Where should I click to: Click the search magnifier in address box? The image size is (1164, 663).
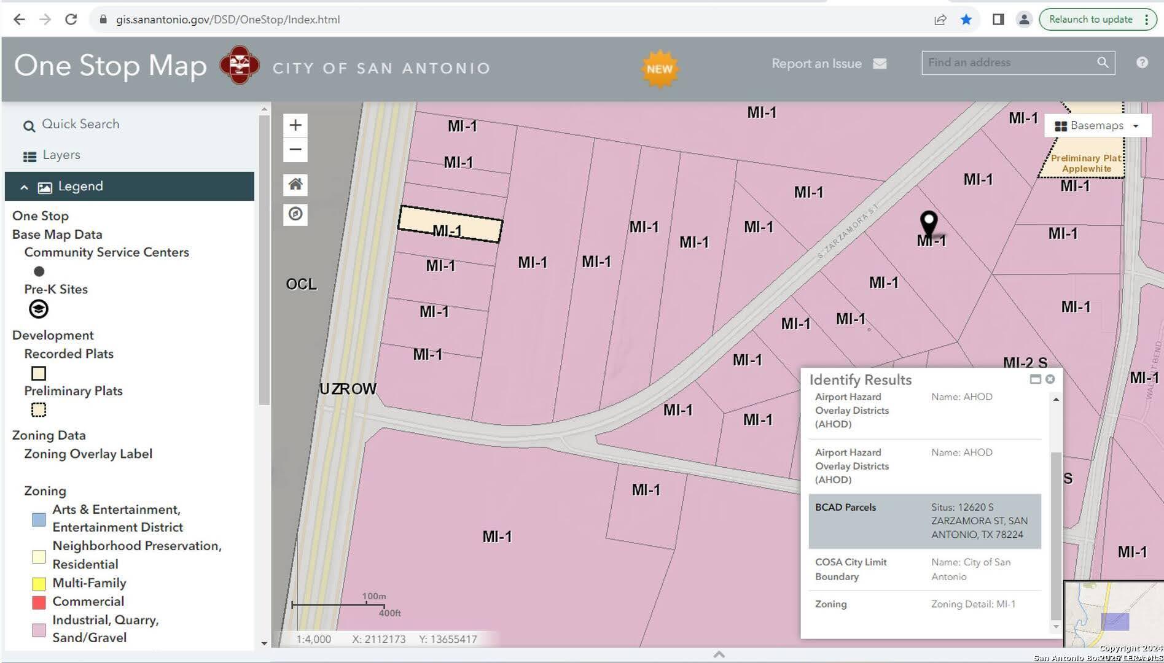(x=1103, y=63)
